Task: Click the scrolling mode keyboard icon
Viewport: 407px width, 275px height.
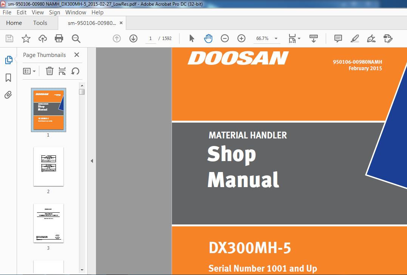Action: coord(314,38)
